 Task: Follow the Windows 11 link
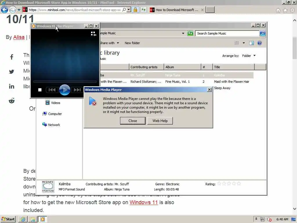click(144, 202)
